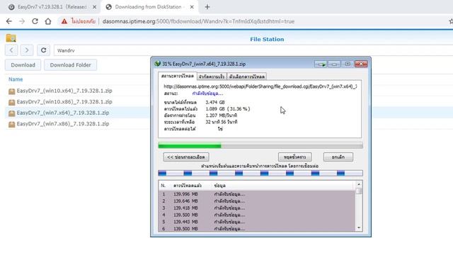Select connection row number 6
Viewport: 453px width, 255px height.
tap(257, 228)
